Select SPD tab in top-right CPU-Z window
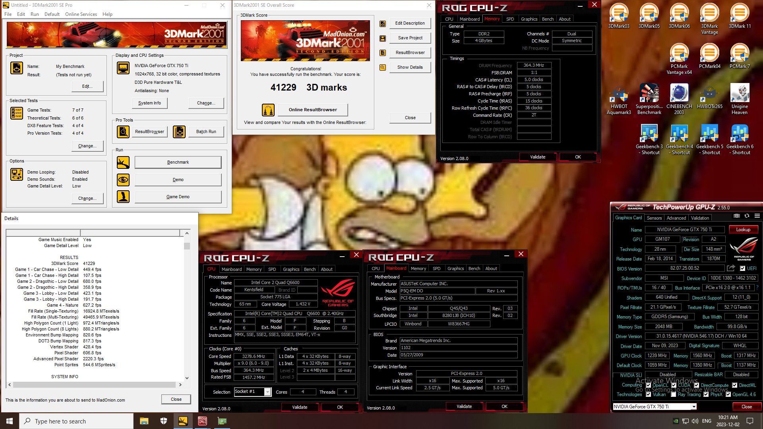Viewport: 763px width, 429px height. coord(510,19)
